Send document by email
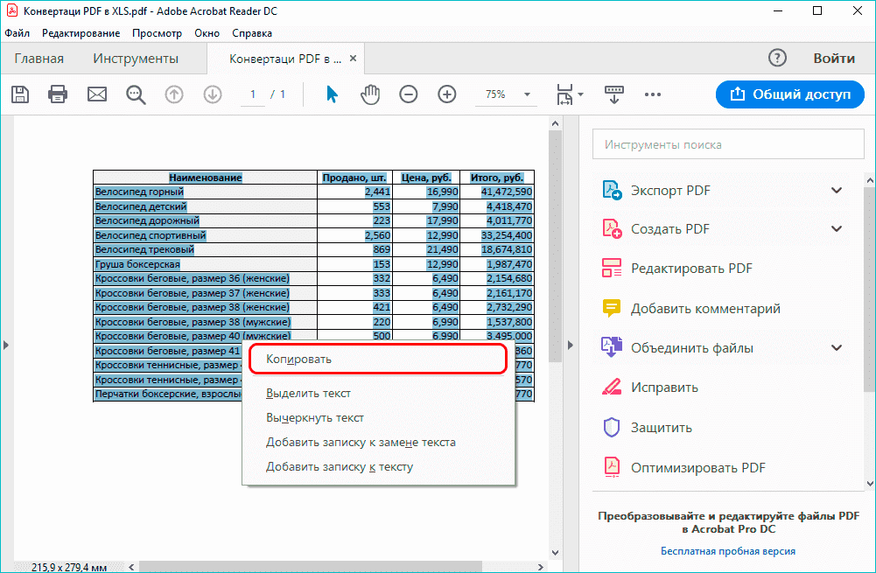 pos(96,94)
